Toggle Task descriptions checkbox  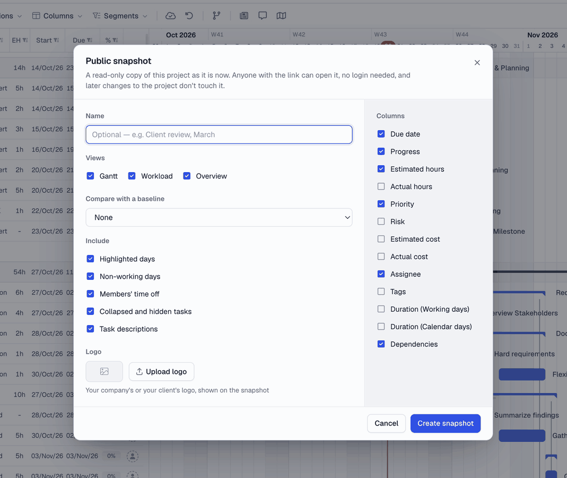click(90, 329)
